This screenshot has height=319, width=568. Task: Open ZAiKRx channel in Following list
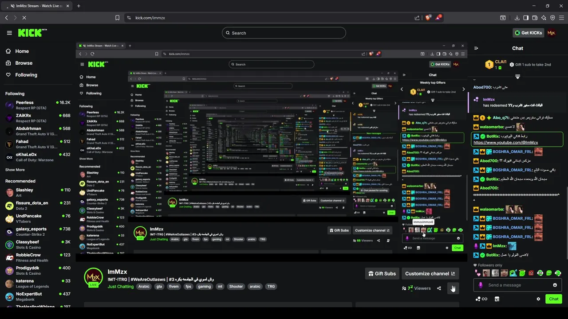point(38,118)
